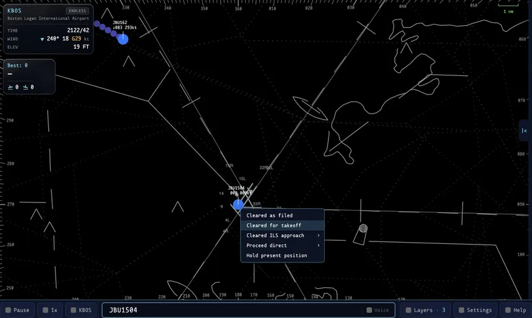
Task: Click runway label 4L
Action: click(x=227, y=220)
